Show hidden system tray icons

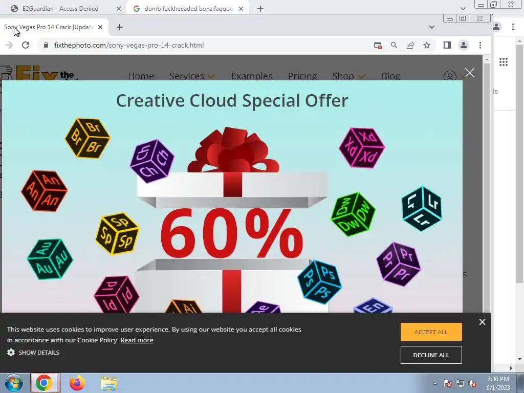tap(435, 383)
